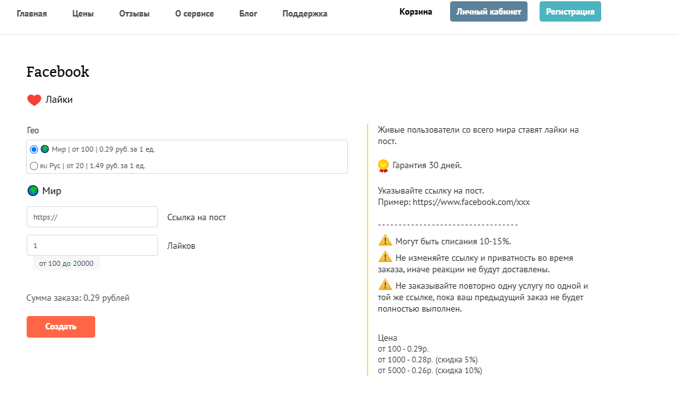Go to the Блог page
The width and height of the screenshot is (678, 396).
point(248,14)
